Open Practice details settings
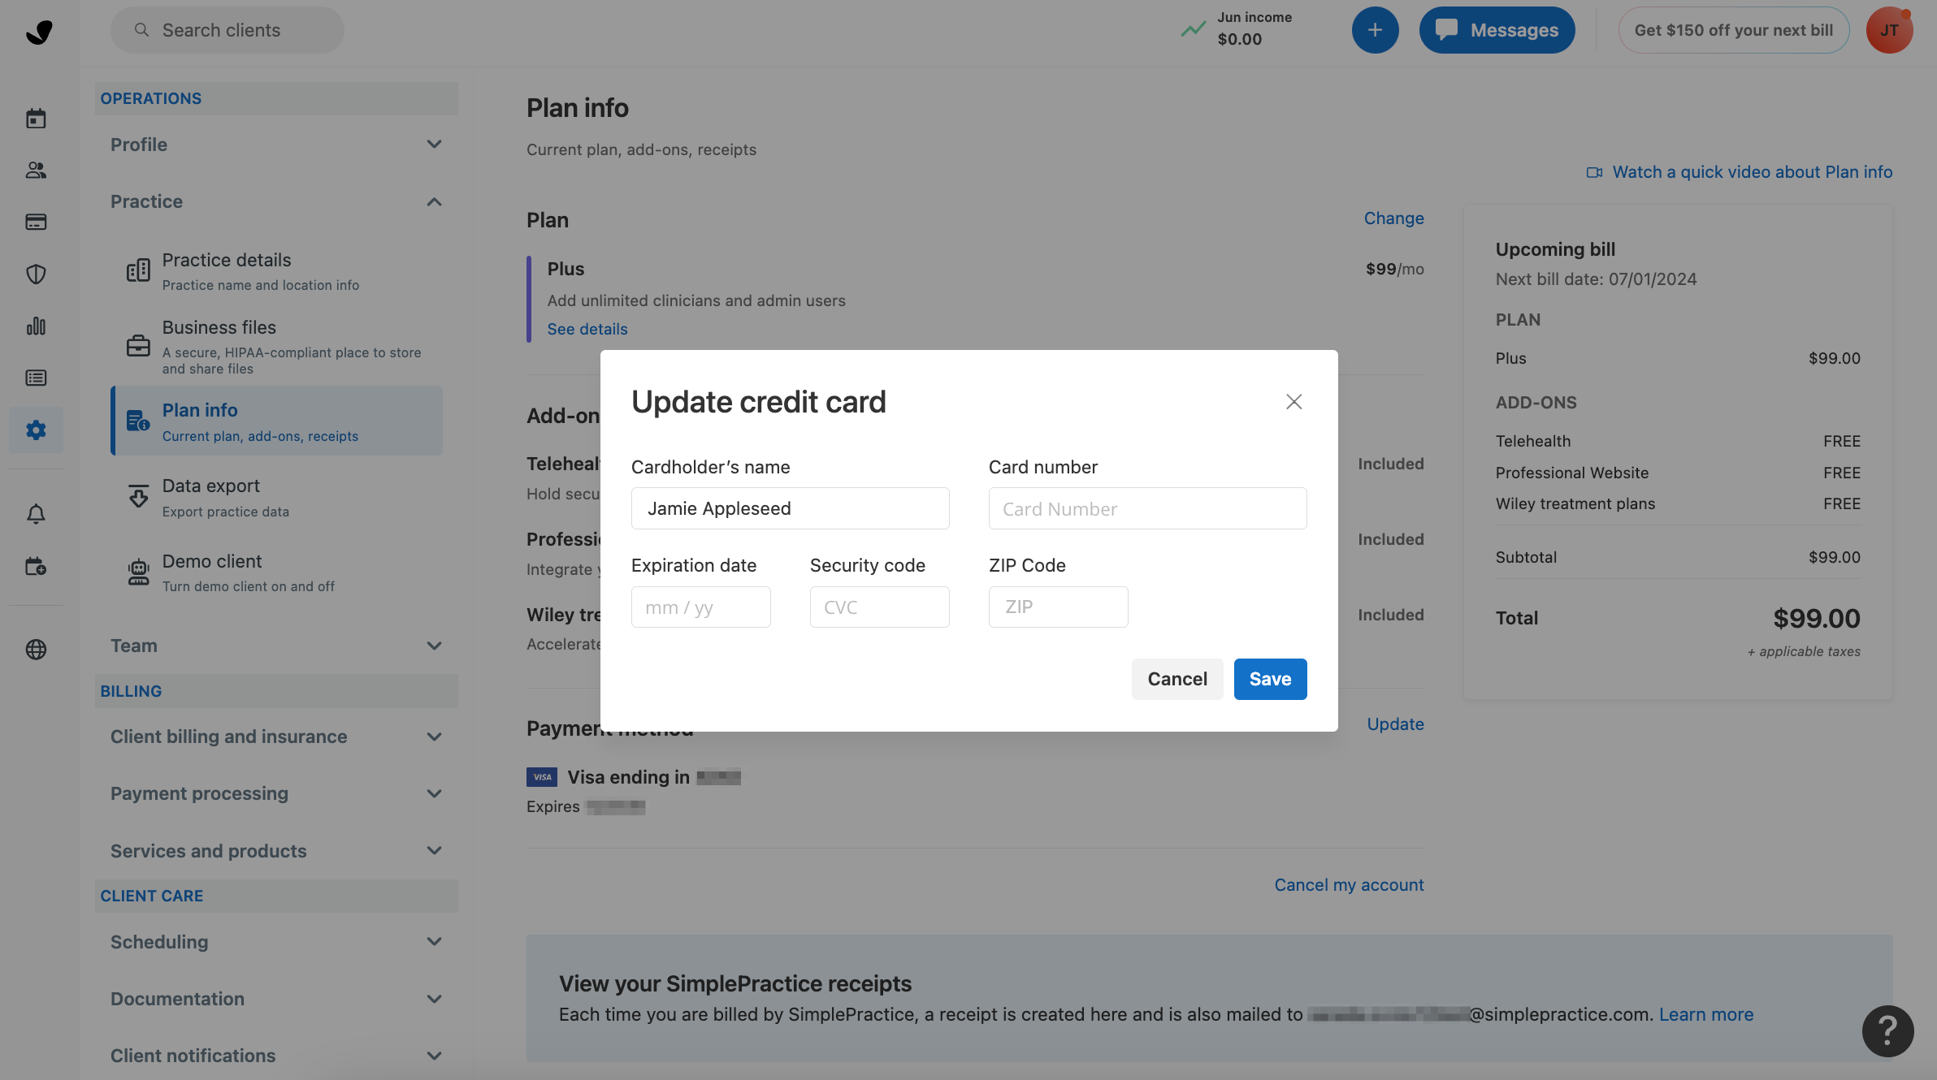This screenshot has width=1937, height=1080. click(x=276, y=271)
